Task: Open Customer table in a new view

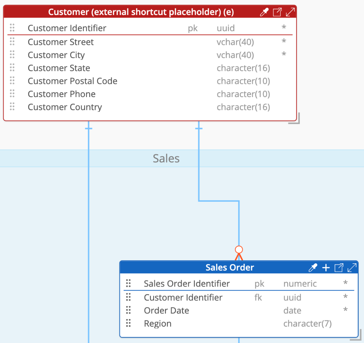Action: 277,12
